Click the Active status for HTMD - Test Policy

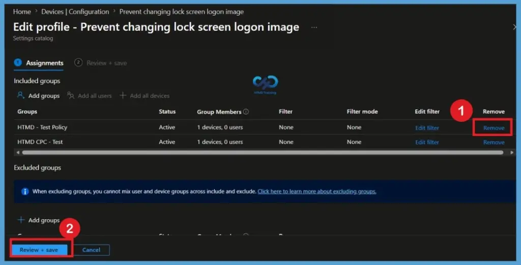(167, 127)
